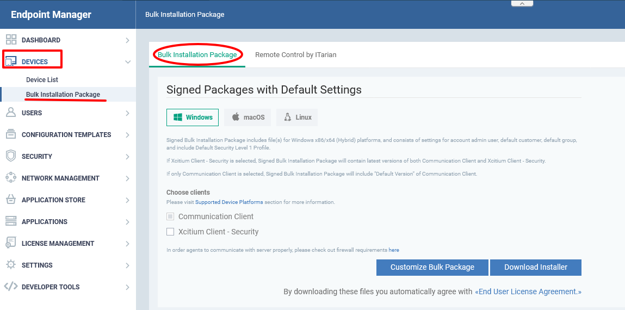The width and height of the screenshot is (625, 310).
Task: Click the Endpoint Manager title
Action: point(51,15)
